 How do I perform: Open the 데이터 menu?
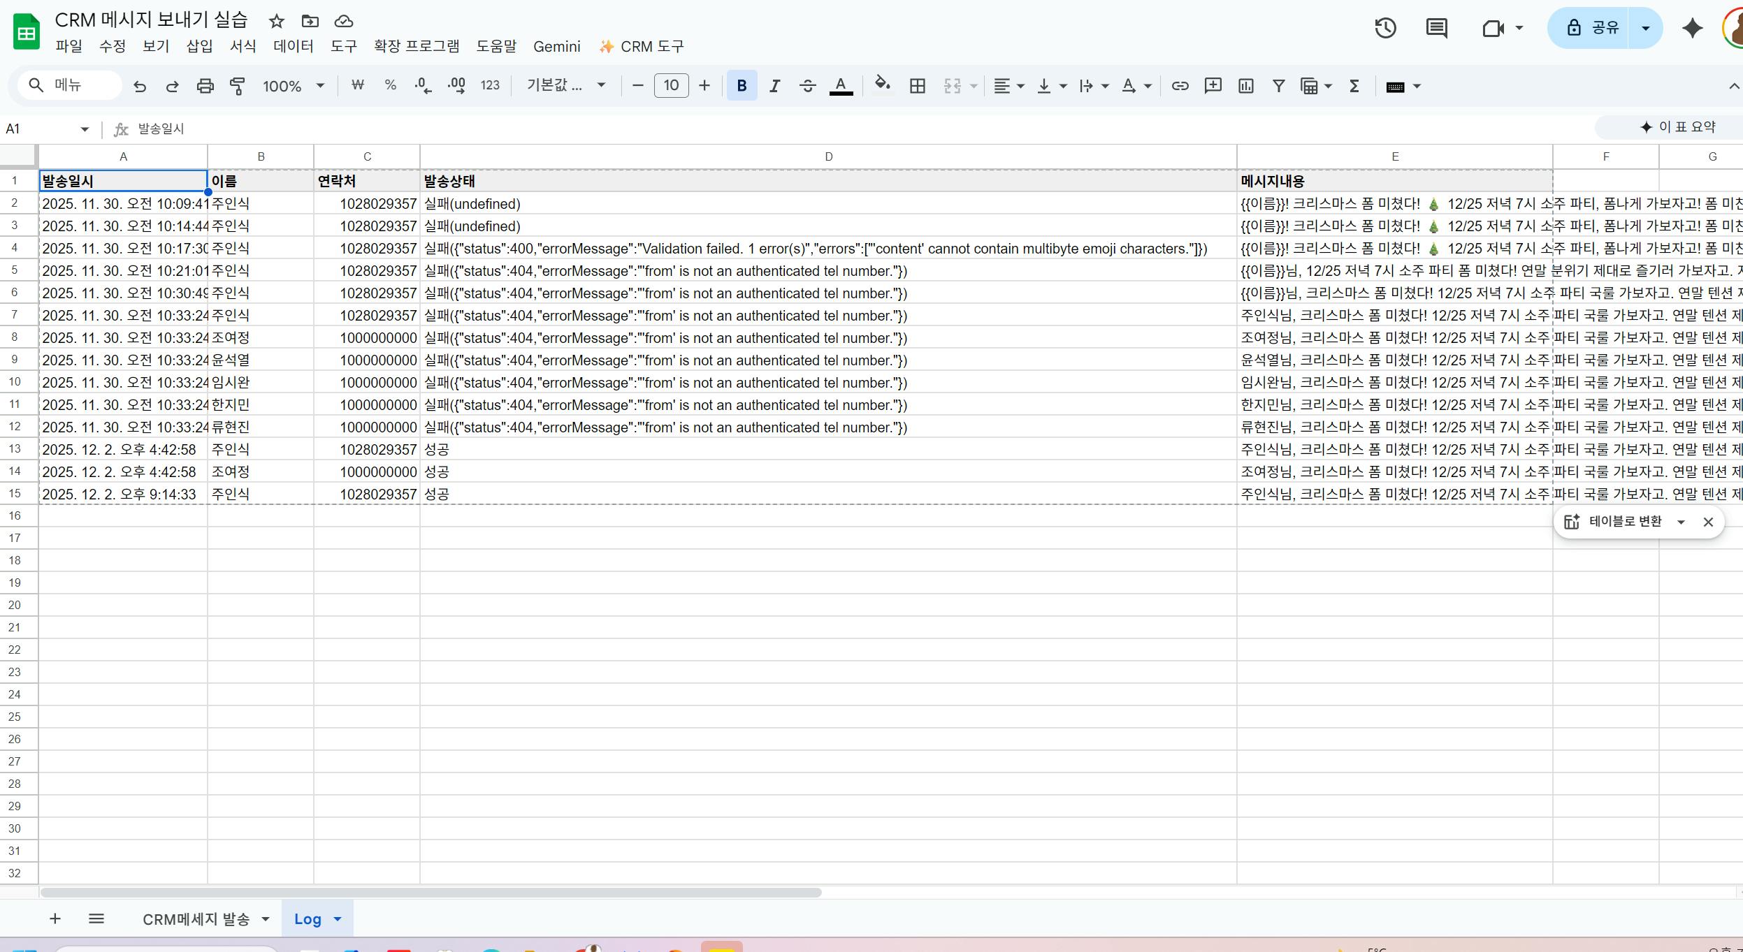click(x=293, y=46)
